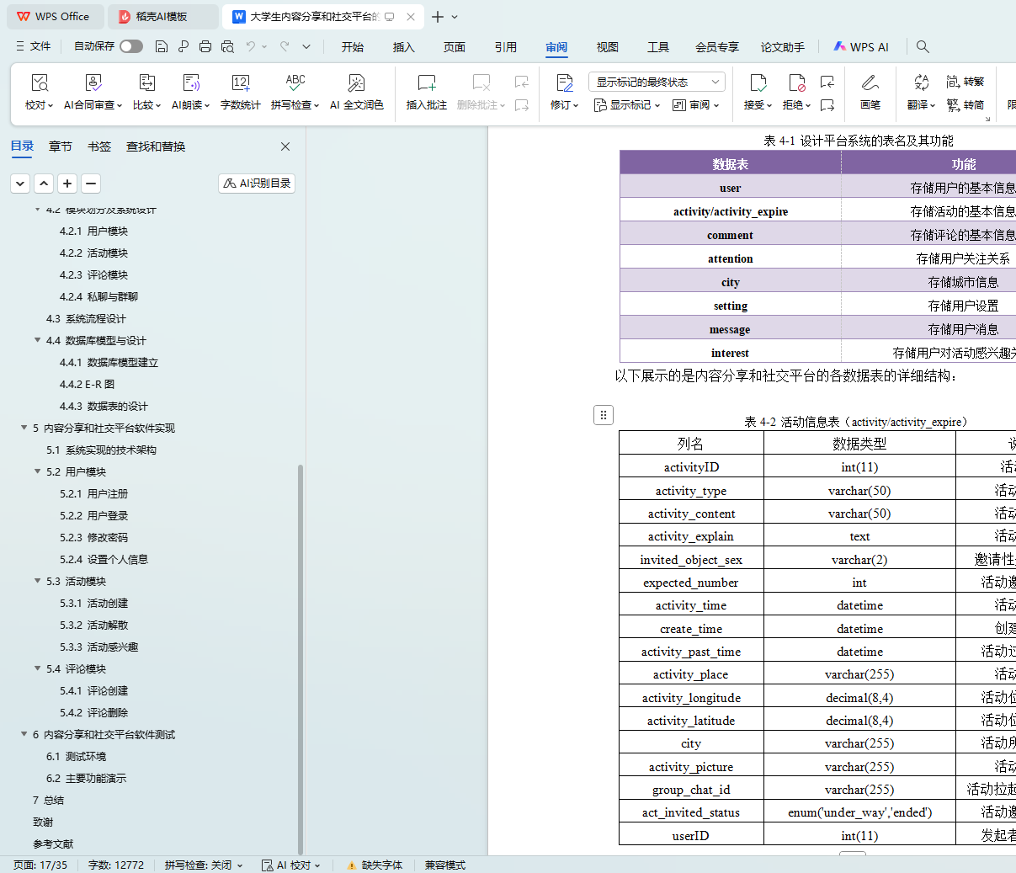Toggle the auto-save (自动保存) switch
1016x873 pixels.
click(x=130, y=46)
